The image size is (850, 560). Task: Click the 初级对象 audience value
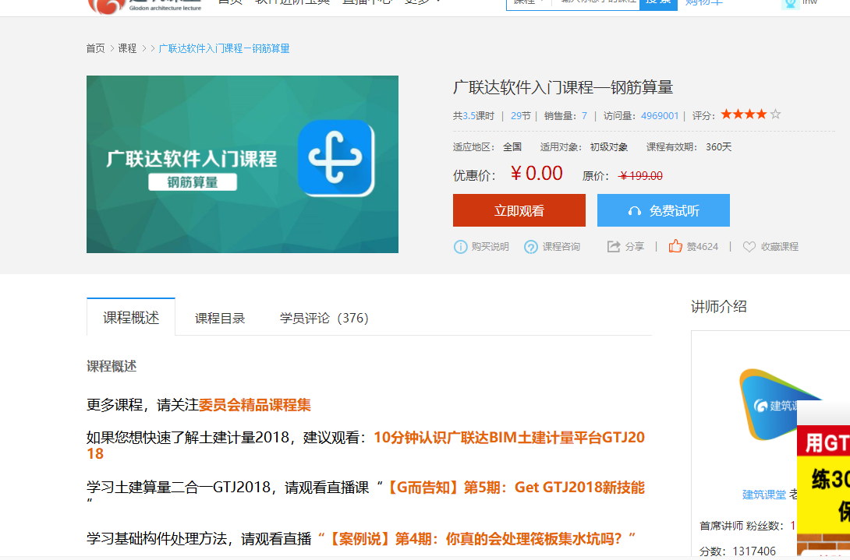(x=609, y=147)
